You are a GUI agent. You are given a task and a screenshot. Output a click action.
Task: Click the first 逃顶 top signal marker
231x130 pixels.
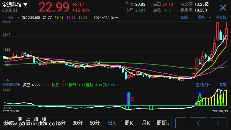tap(200, 92)
